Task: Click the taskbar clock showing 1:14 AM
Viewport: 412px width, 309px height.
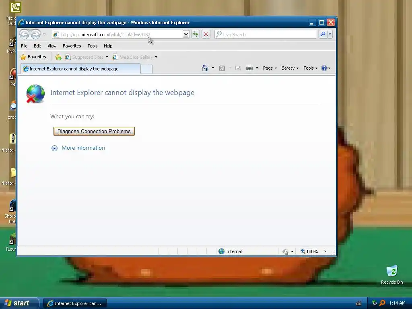Action: click(x=397, y=303)
